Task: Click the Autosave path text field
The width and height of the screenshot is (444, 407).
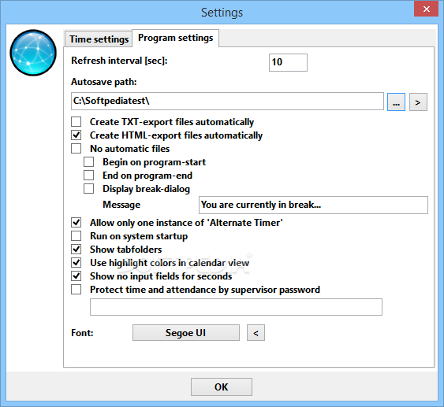Action: point(227,102)
